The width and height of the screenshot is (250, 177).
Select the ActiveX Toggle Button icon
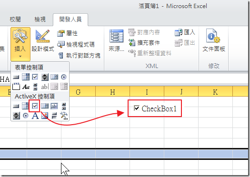[54, 116]
